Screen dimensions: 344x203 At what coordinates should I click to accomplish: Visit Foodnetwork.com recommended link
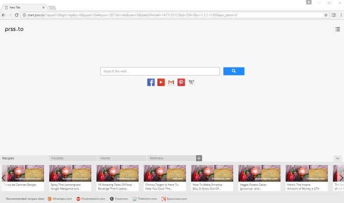click(91, 199)
